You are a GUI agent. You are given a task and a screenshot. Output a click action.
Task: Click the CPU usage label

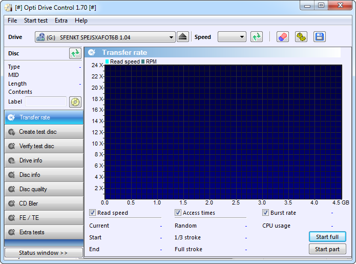click(276, 226)
